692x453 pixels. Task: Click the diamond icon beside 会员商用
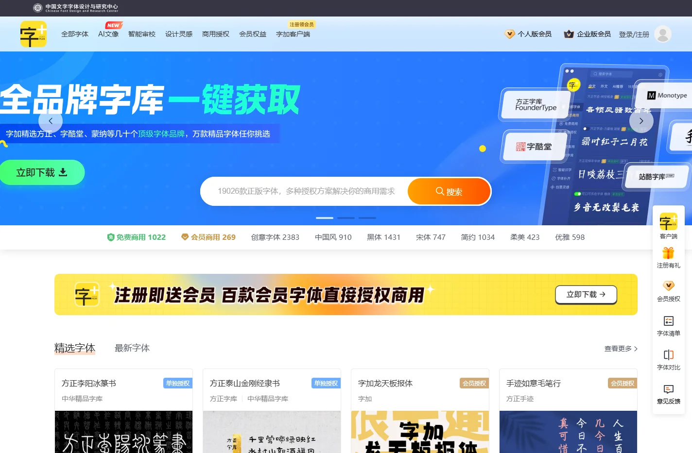(x=185, y=237)
